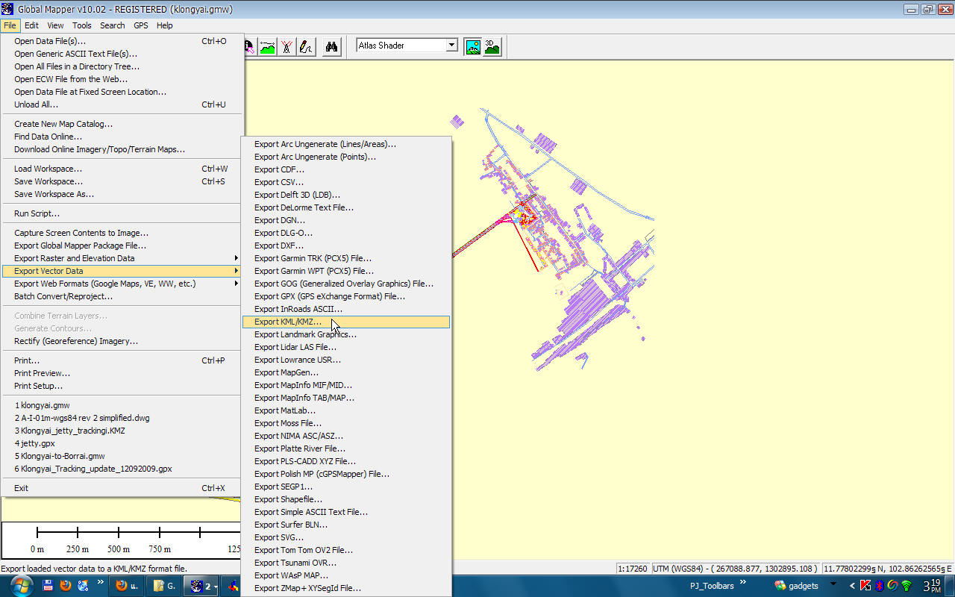Expand Export Vector Data submenu
The height and width of the screenshot is (597, 955).
[x=122, y=271]
